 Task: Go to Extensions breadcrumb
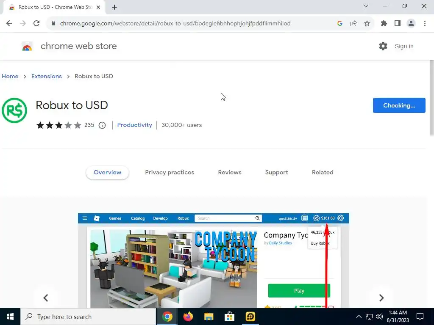pos(47,76)
